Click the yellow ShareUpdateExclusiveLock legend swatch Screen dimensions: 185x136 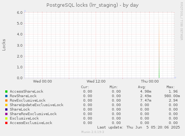pyautogui.click(x=6, y=105)
